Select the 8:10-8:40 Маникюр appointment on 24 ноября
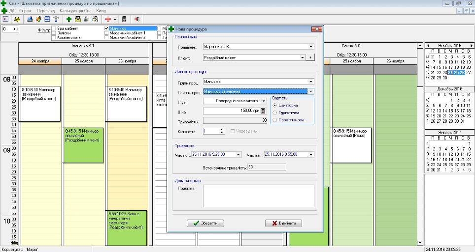 pos(39,104)
